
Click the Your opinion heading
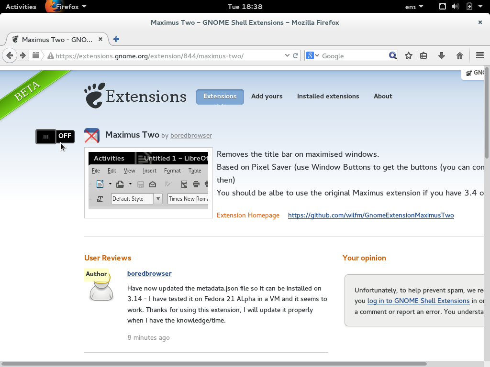click(x=364, y=258)
